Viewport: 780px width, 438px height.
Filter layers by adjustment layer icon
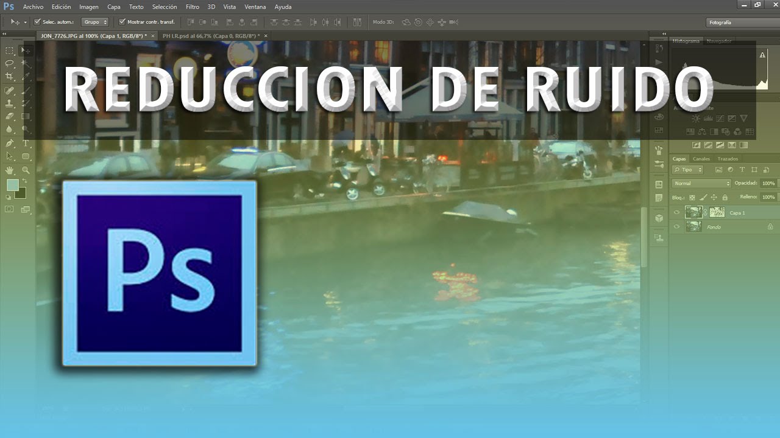pos(730,170)
